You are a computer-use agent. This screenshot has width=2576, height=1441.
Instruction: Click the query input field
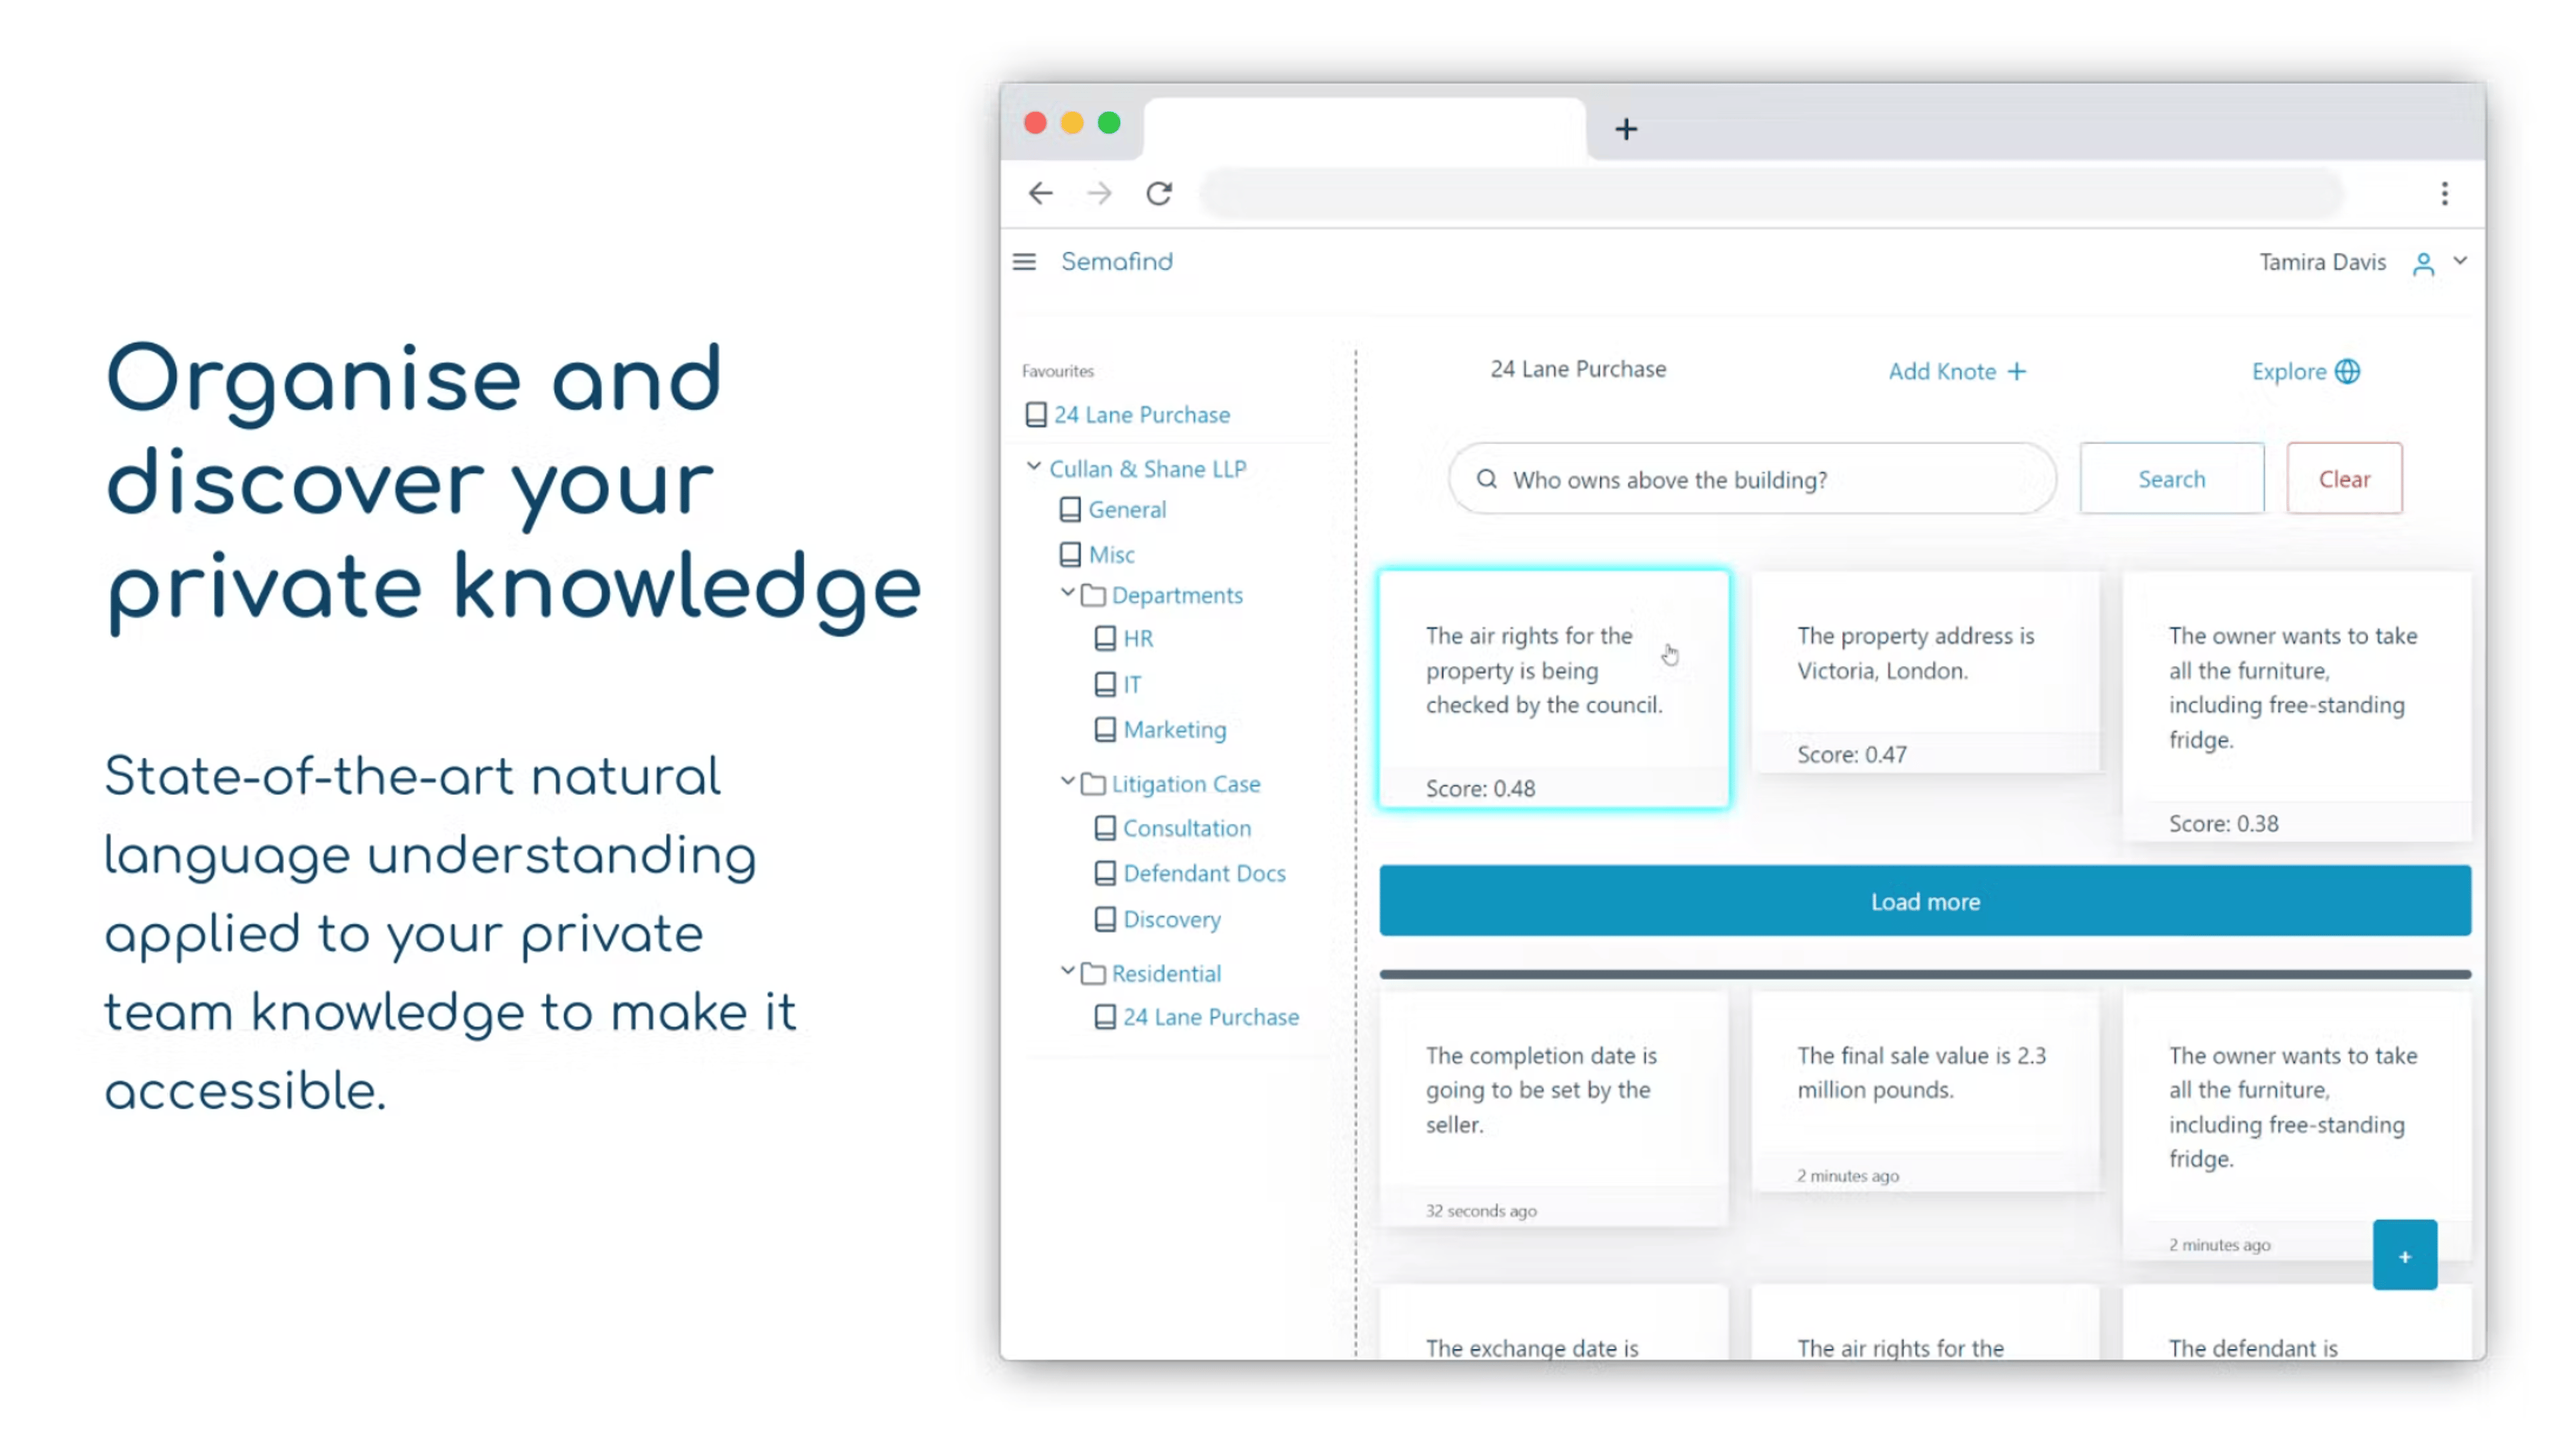tap(1752, 478)
